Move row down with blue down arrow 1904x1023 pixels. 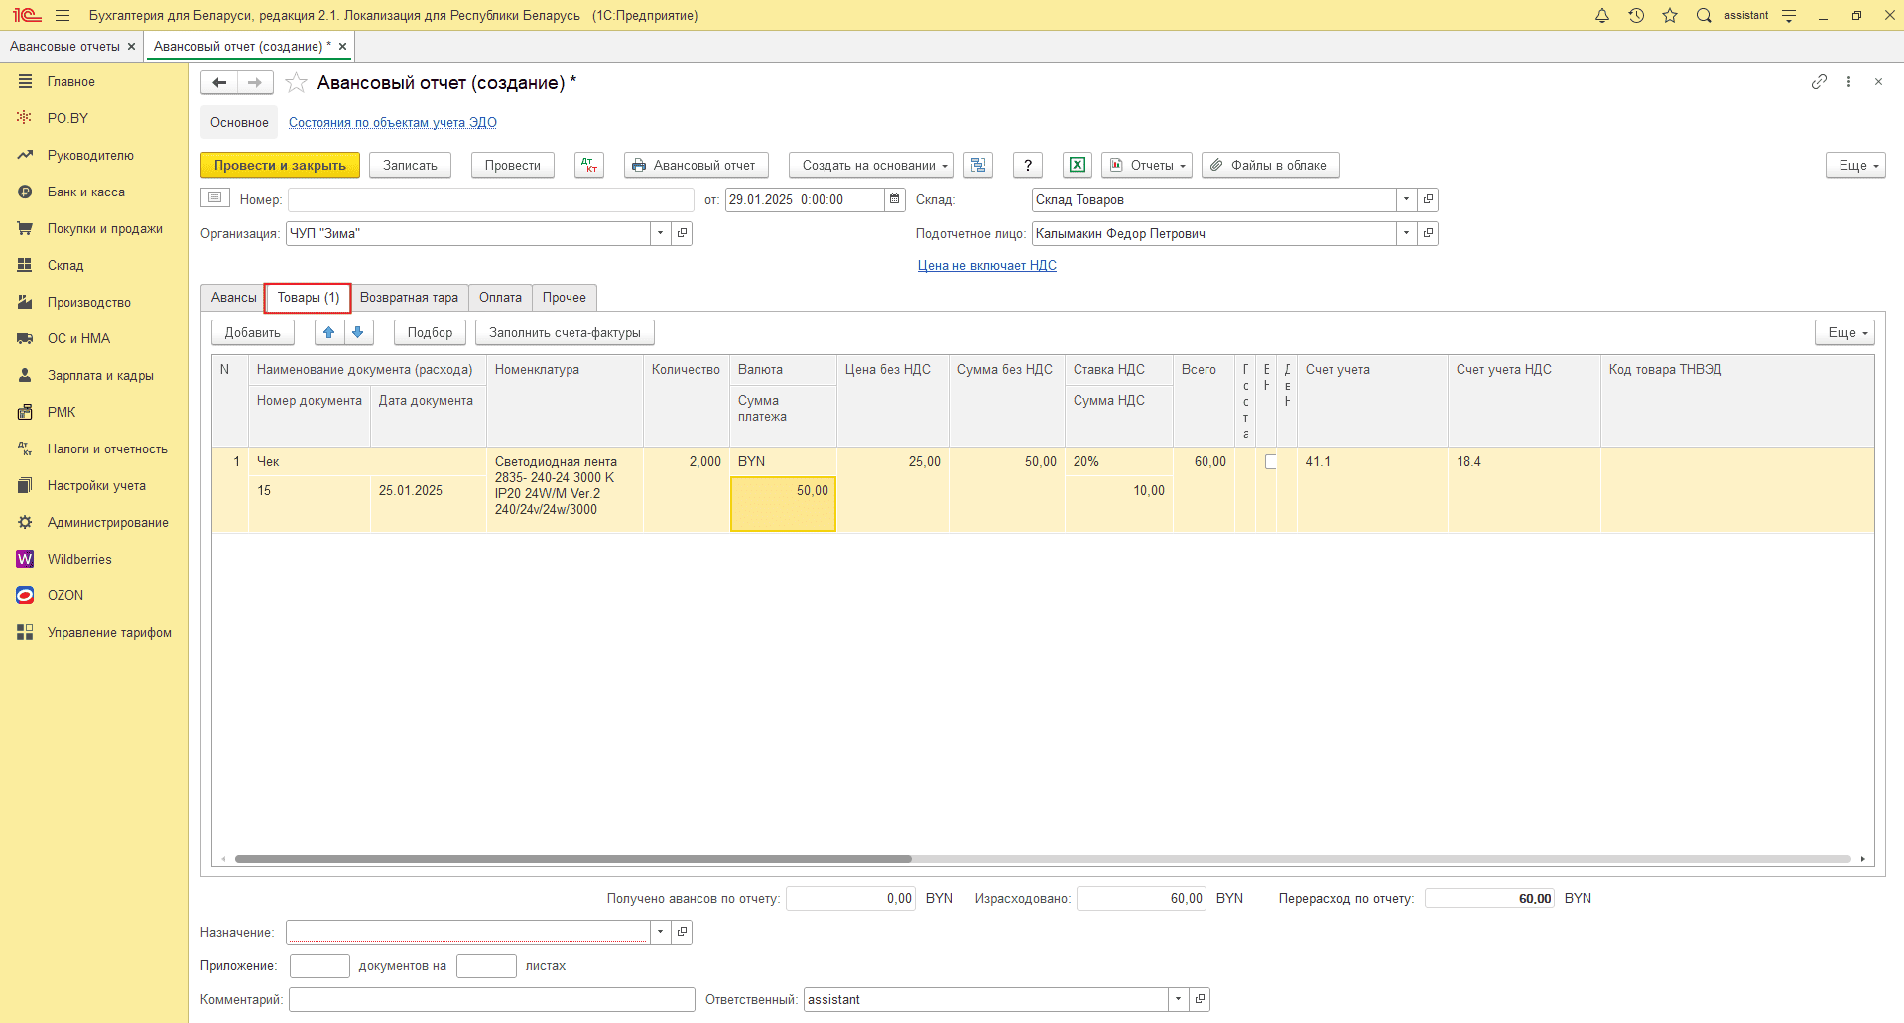(358, 332)
